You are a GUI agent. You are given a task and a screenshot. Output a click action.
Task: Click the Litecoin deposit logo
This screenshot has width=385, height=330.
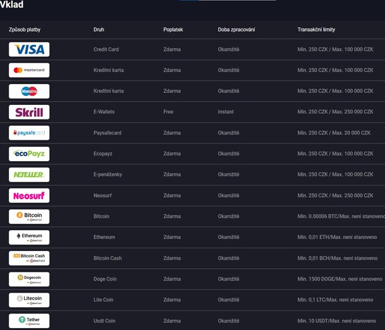pos(29,300)
